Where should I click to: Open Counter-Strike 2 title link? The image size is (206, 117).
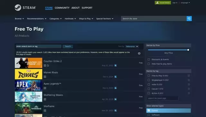[52, 61]
